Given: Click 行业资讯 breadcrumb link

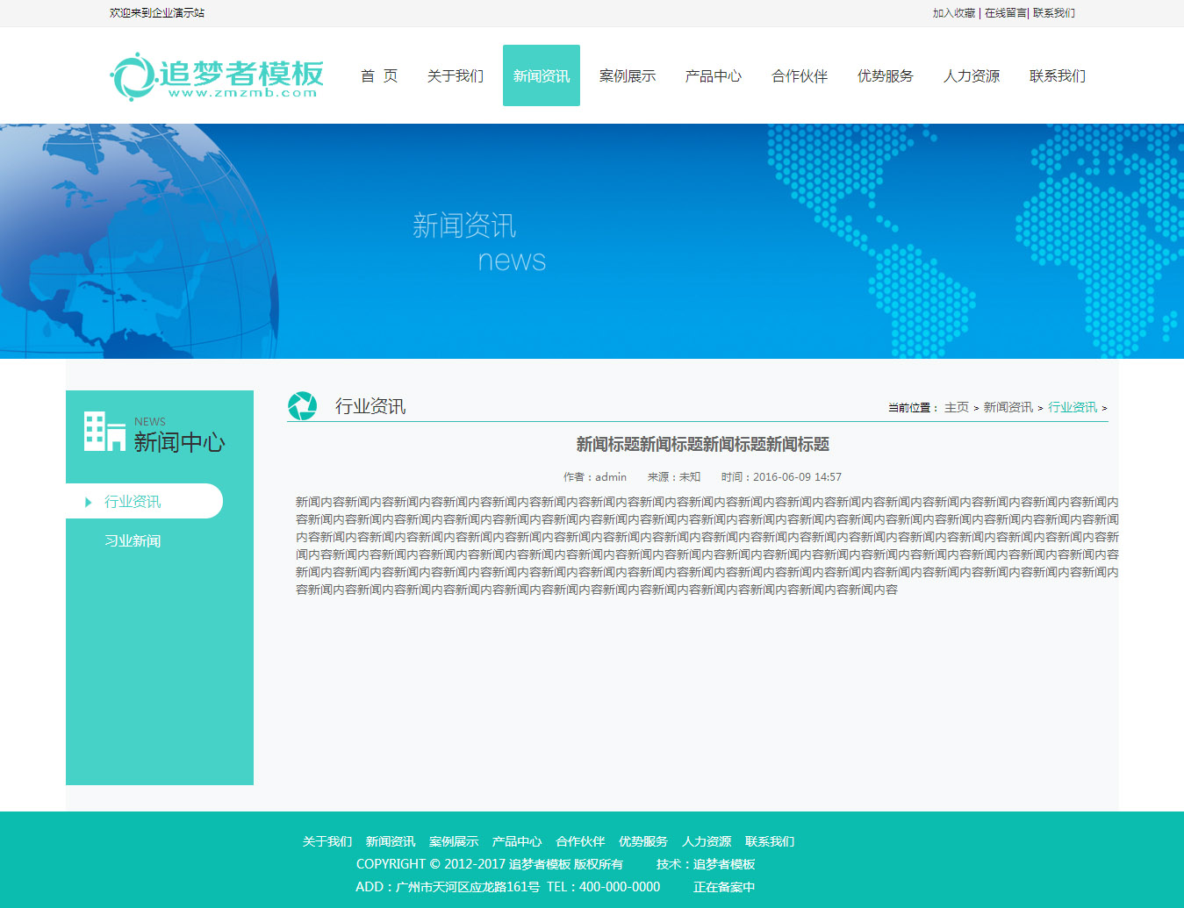Looking at the screenshot, I should (1072, 408).
